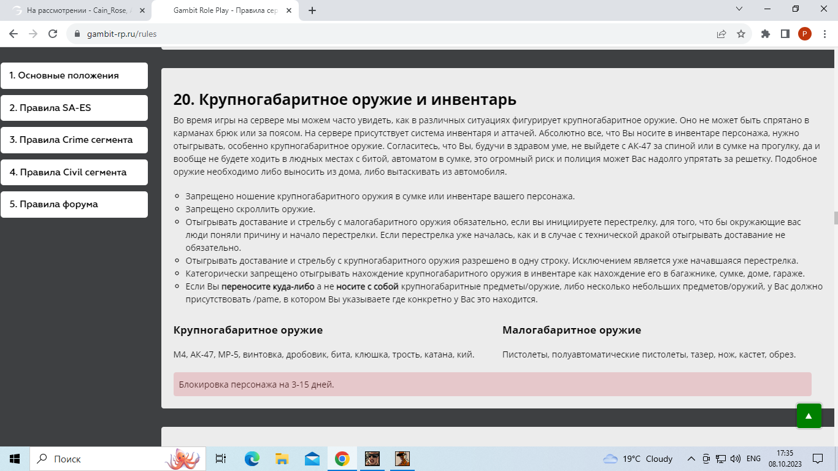Viewport: 838px width, 471px height.
Task: Go back using the browser back arrow
Action: pyautogui.click(x=13, y=34)
